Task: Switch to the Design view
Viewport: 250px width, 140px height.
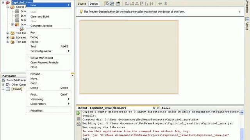Action: [x=94, y=3]
